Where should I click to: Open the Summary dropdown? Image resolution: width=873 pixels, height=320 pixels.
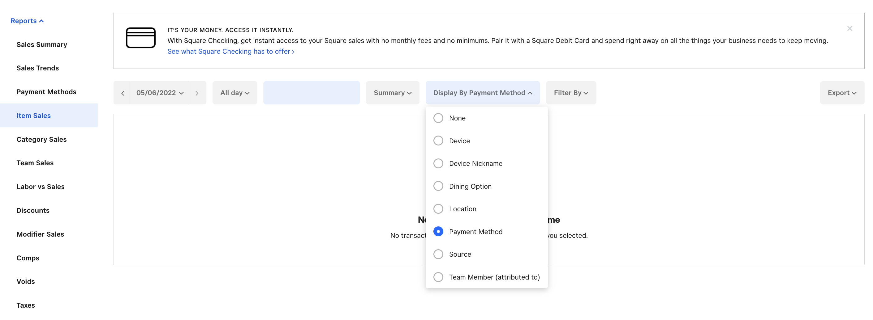click(392, 93)
